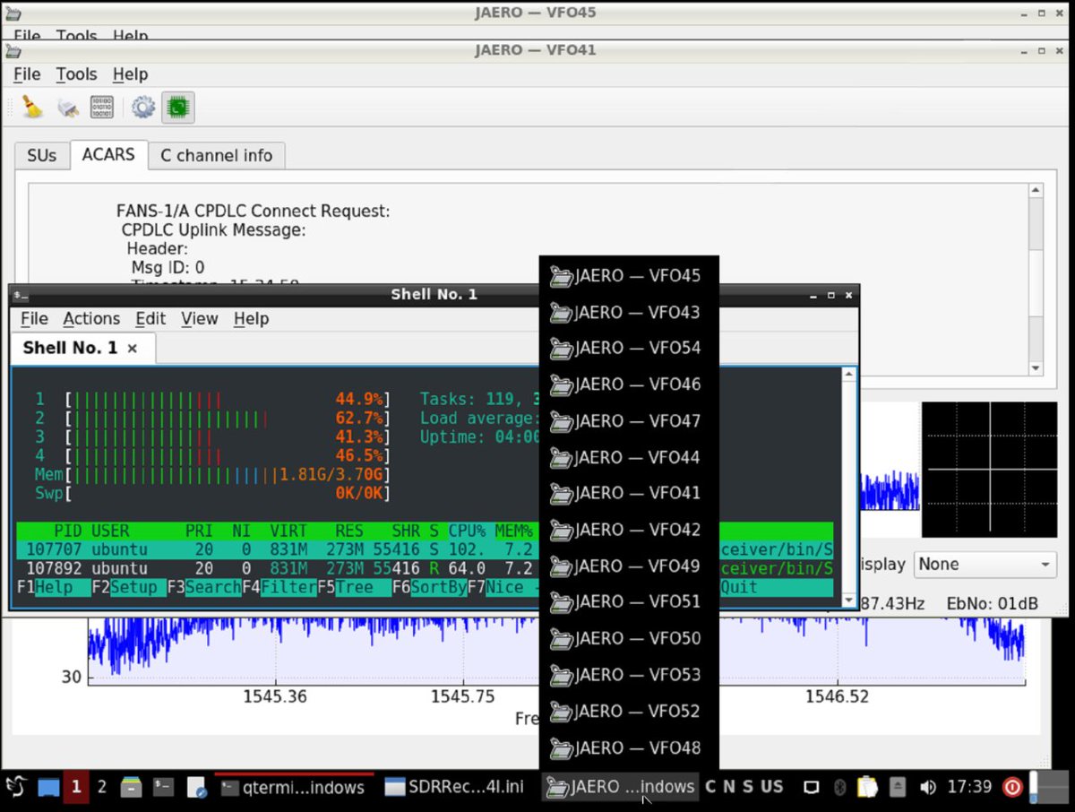Switch to workspace 1 on the pager
The image size is (1075, 812).
[76, 787]
